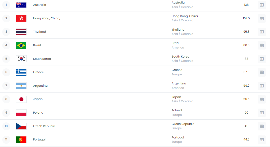Viewport: 270px width, 147px height.
Task: Click the South Korea team name
Action: tap(42, 59)
